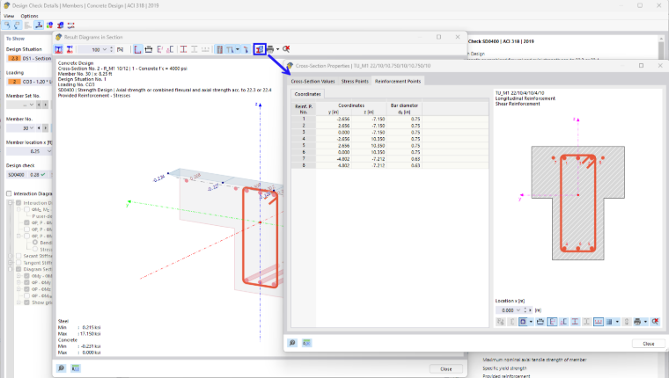Open the Options menu
669x378 pixels.
coord(29,16)
